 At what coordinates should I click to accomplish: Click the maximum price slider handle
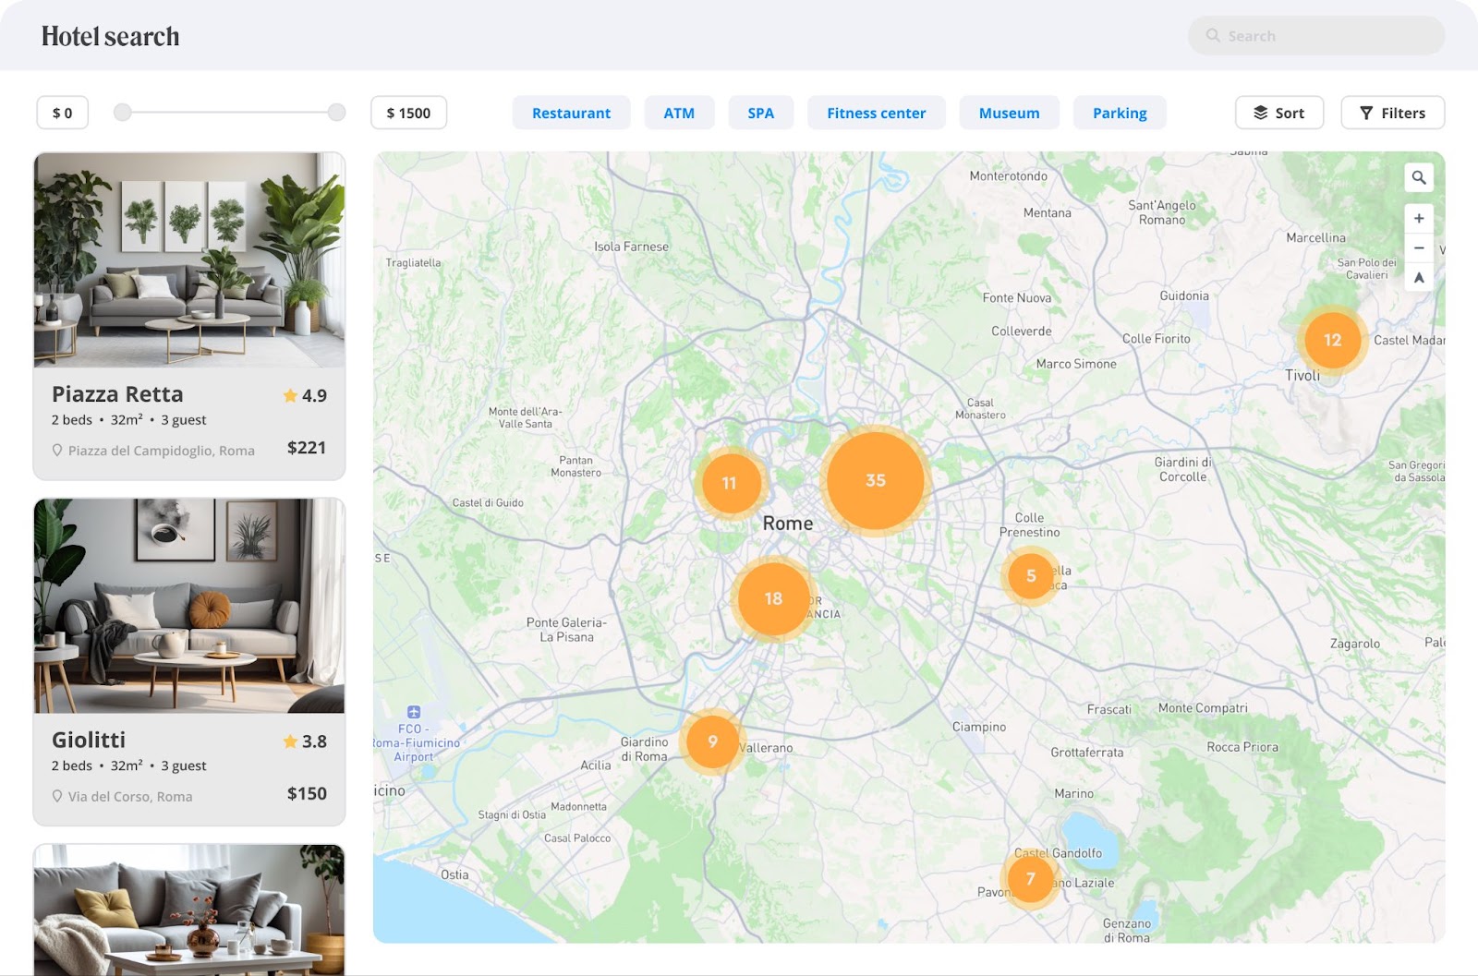[x=337, y=113]
